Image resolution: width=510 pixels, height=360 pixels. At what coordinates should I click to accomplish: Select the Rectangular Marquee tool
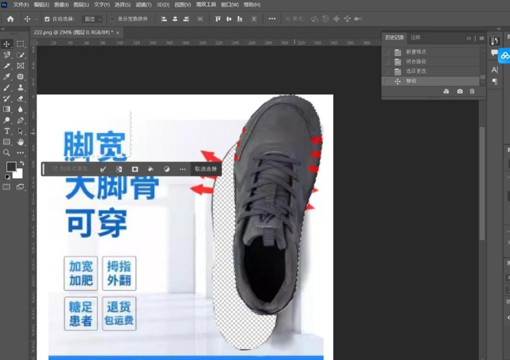20,44
